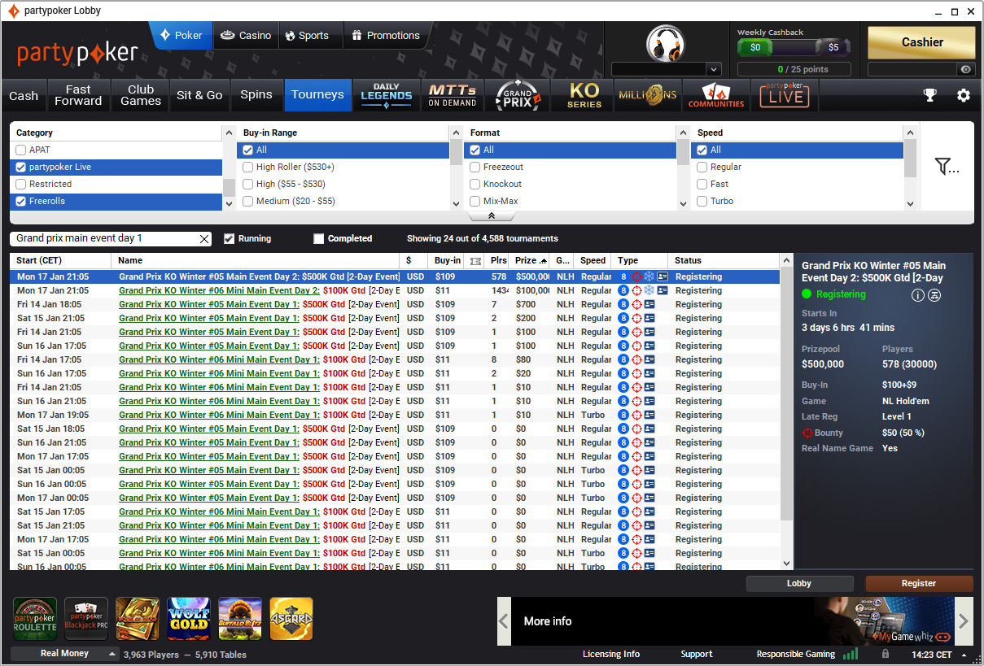Image resolution: width=984 pixels, height=666 pixels.
Task: Open the settings gear icon
Action: point(964,95)
